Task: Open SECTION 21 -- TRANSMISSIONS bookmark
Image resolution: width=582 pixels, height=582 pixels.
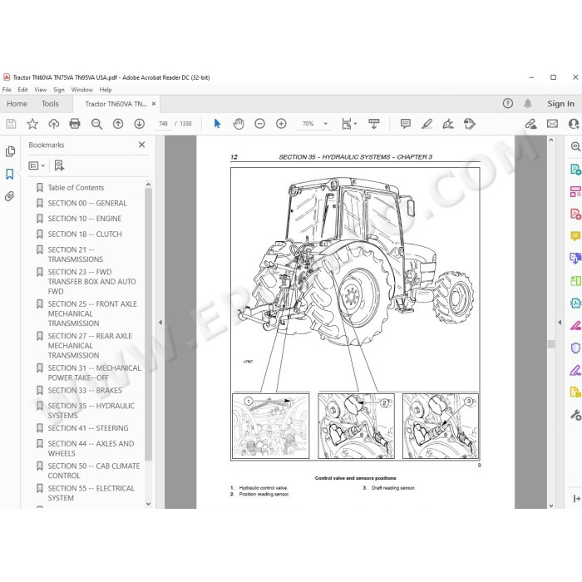Action: pos(76,254)
